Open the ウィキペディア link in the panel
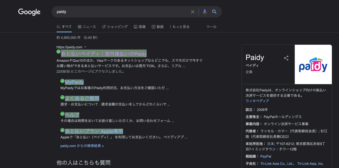Image resolution: width=339 pixels, height=168 pixels. [x=257, y=101]
